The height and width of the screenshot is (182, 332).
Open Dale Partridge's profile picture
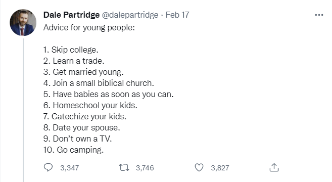pyautogui.click(x=23, y=22)
